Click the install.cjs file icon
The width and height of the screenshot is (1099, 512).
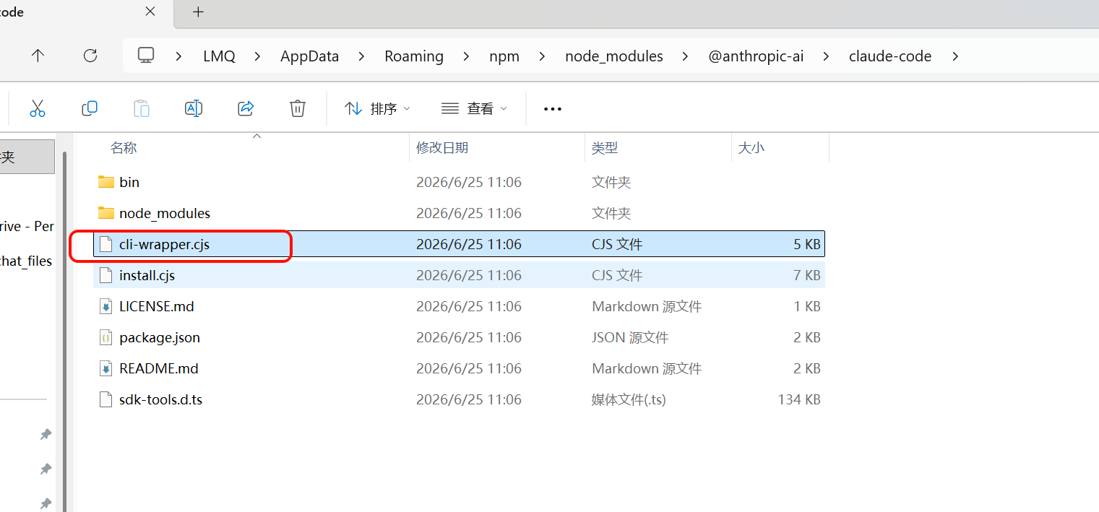click(x=106, y=275)
